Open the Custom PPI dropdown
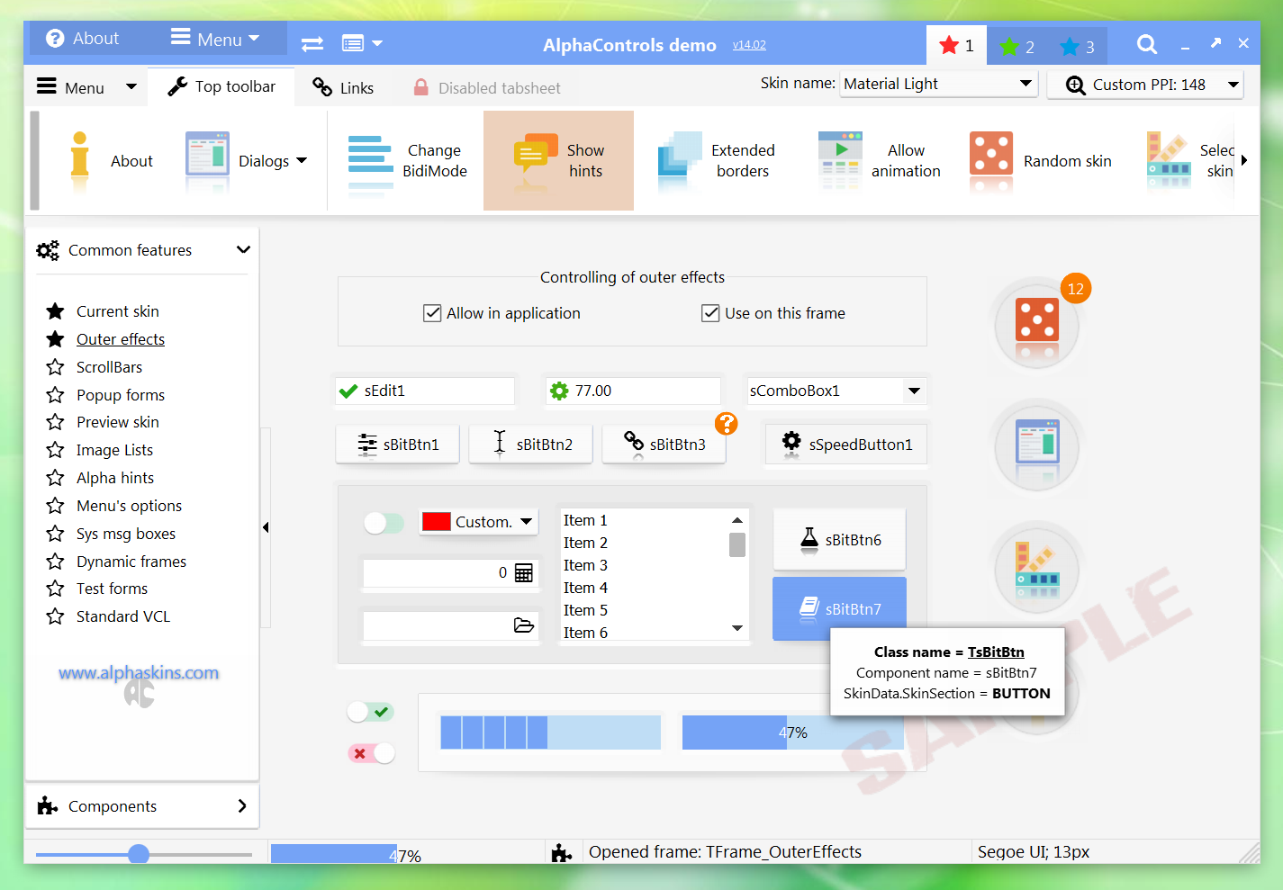The height and width of the screenshot is (890, 1283). point(1233,85)
